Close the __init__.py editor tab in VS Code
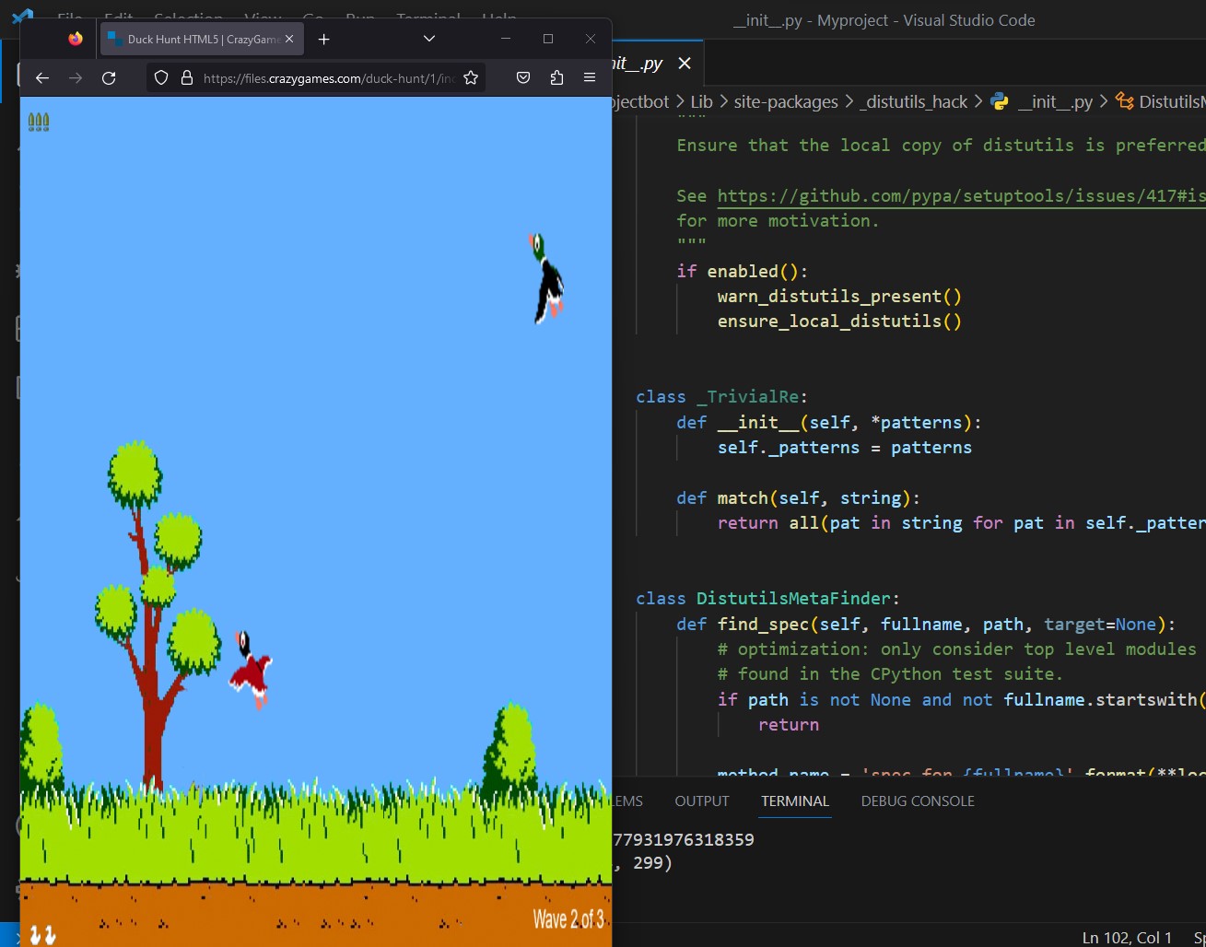 [685, 63]
